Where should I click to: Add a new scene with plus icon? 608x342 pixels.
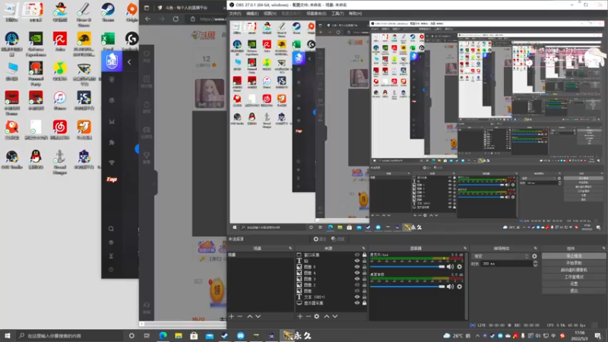pyautogui.click(x=232, y=316)
